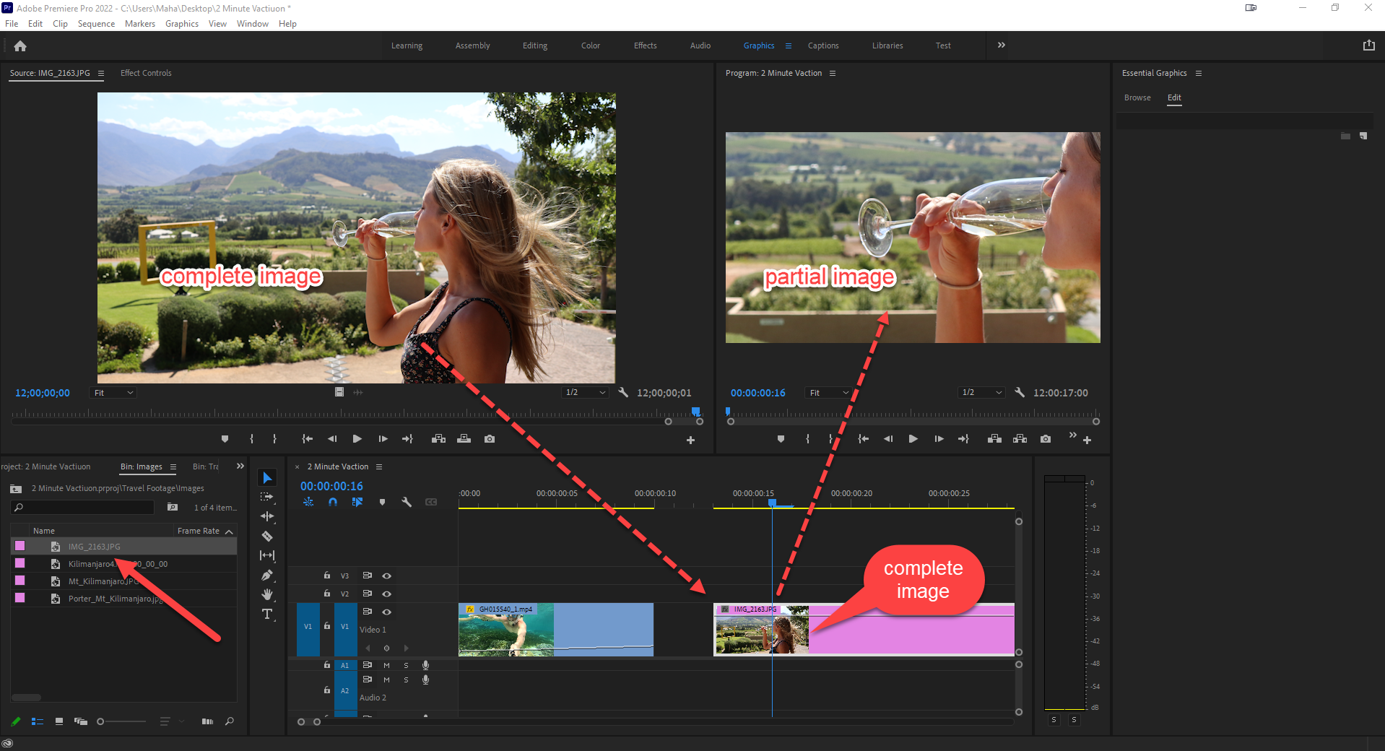Open the 1/2 resolution dropdown in Program monitor
The image size is (1385, 751).
(x=981, y=392)
